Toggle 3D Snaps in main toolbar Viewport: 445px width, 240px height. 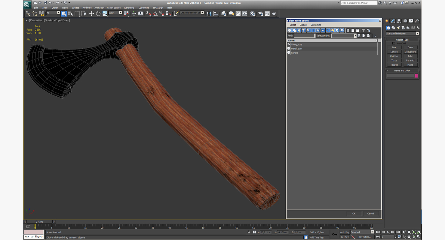pyautogui.click(x=148, y=13)
